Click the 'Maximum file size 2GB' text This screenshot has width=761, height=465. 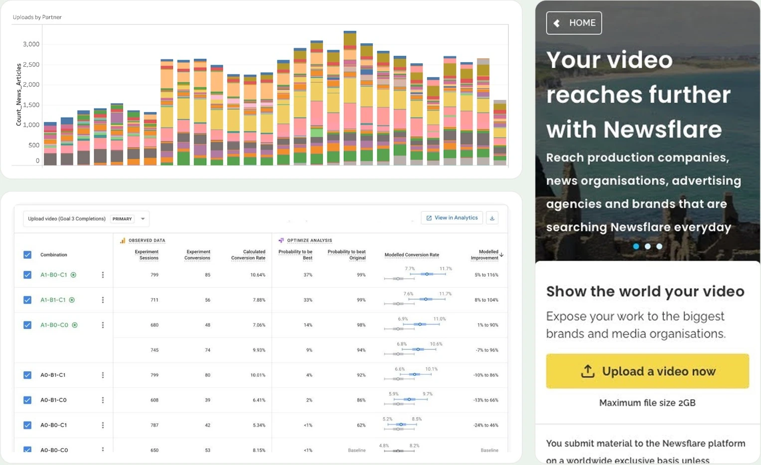tap(647, 403)
